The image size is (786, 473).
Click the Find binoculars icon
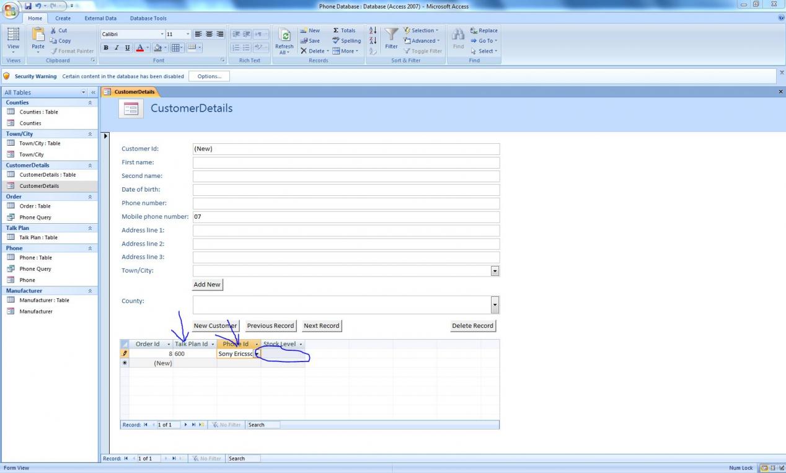pos(458,34)
